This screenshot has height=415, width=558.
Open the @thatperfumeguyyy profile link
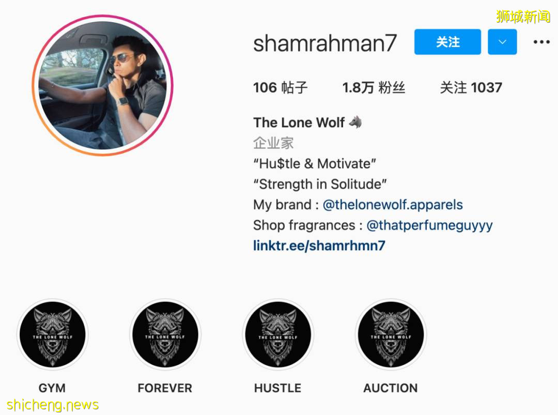pyautogui.click(x=429, y=225)
